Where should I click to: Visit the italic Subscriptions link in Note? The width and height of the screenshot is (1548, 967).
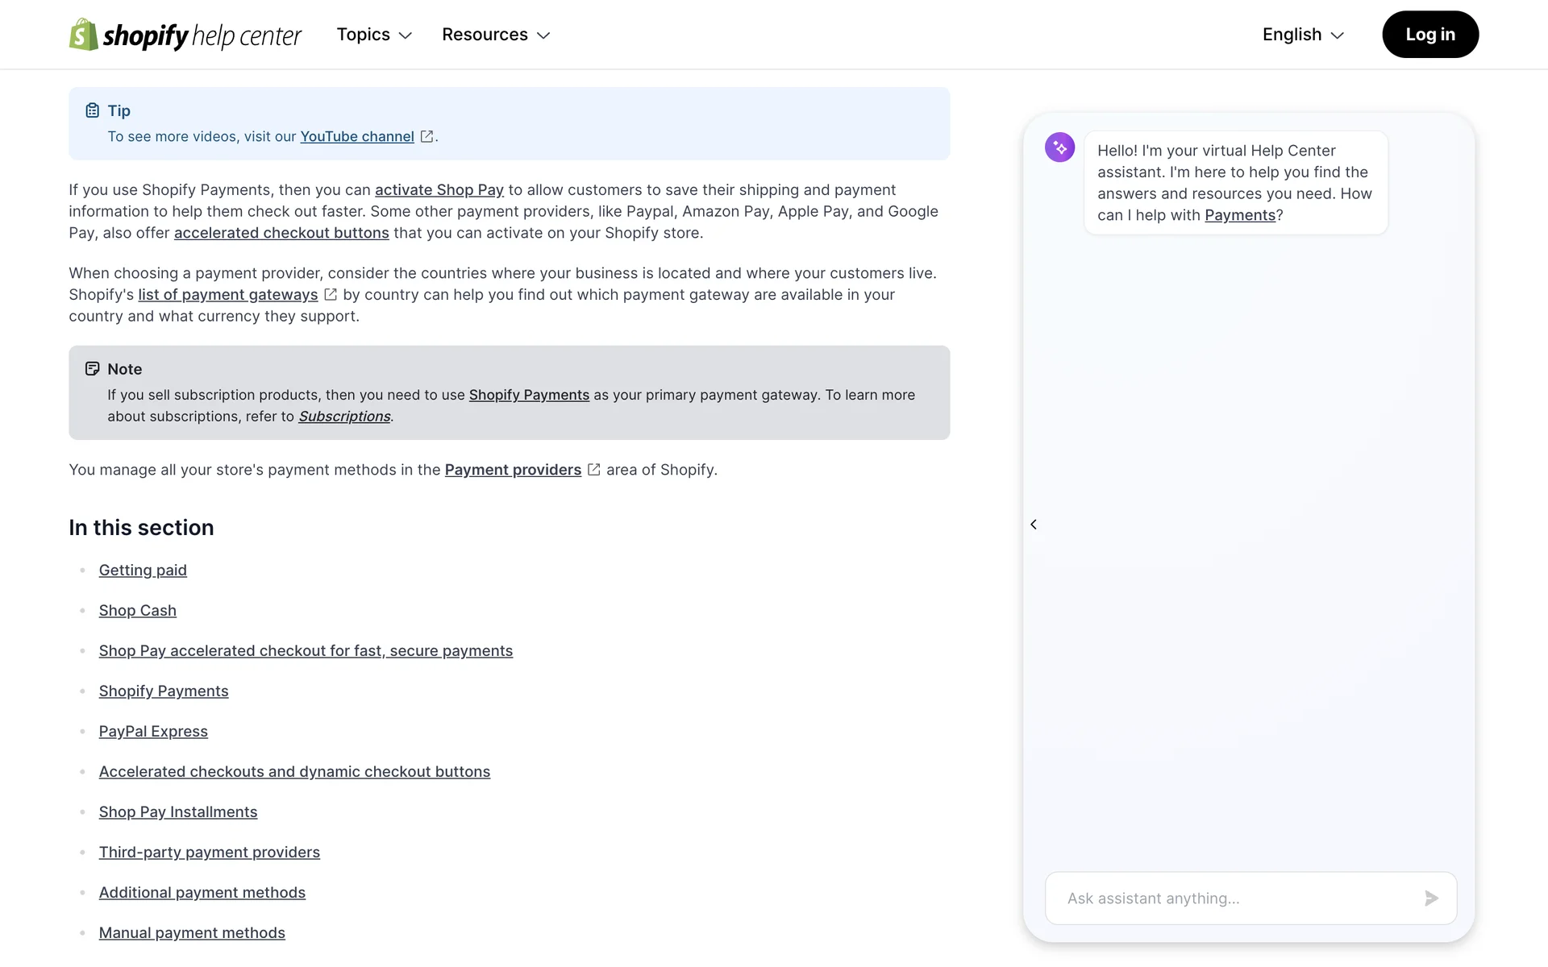344,416
